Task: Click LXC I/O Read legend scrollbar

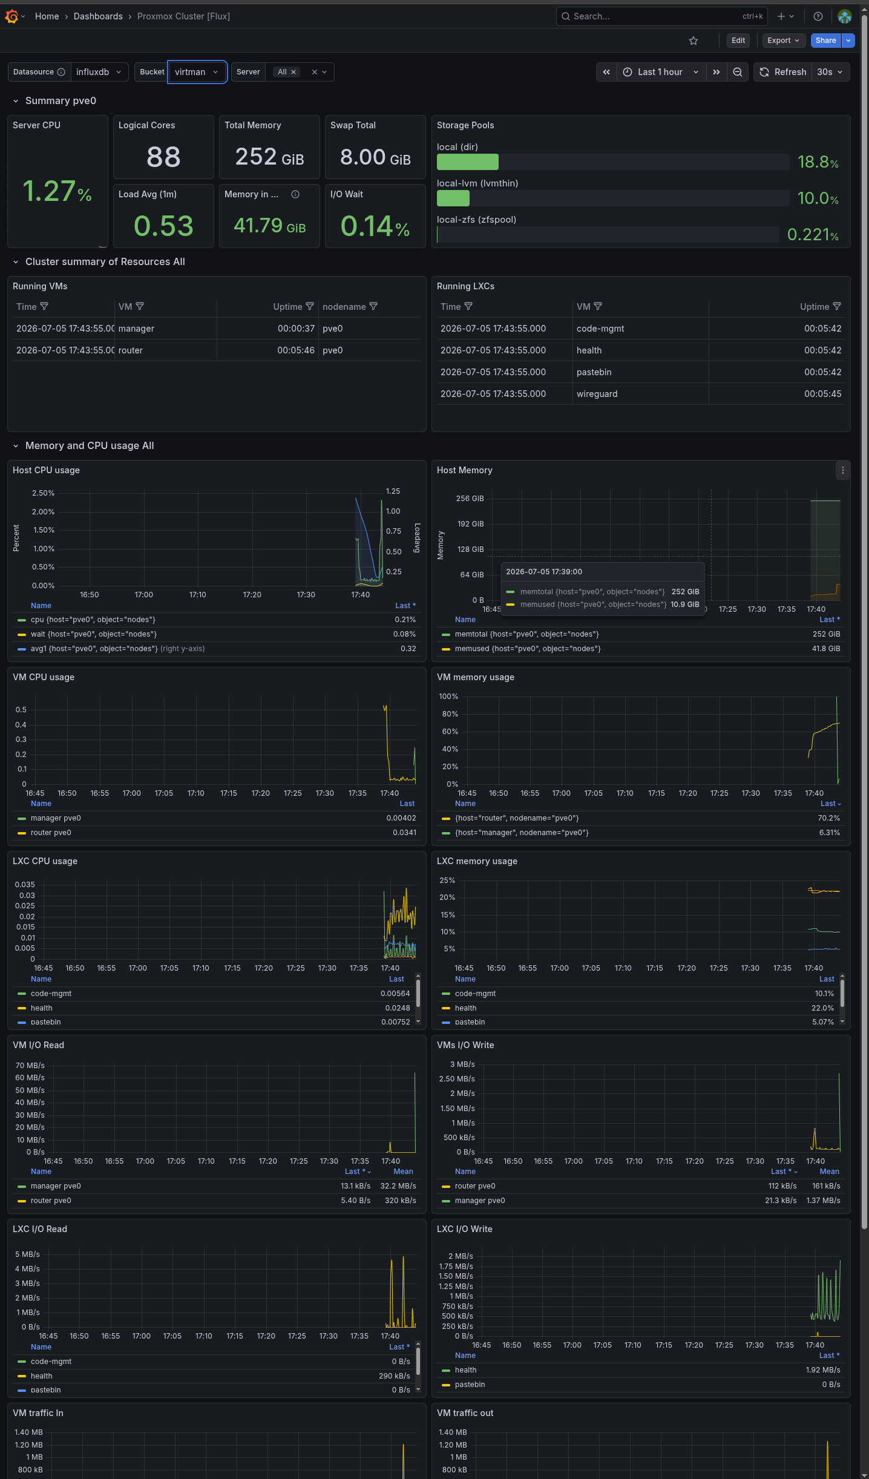Action: pyautogui.click(x=418, y=1361)
